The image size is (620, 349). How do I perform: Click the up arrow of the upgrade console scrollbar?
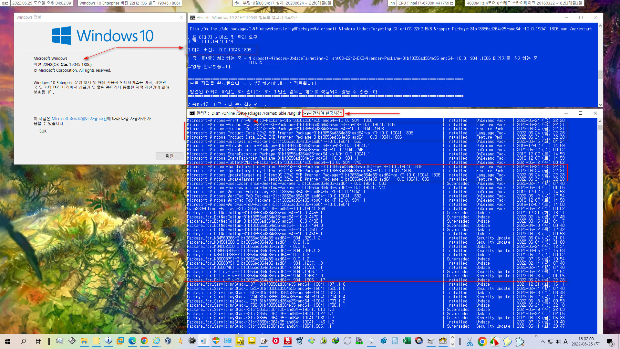[600, 26]
